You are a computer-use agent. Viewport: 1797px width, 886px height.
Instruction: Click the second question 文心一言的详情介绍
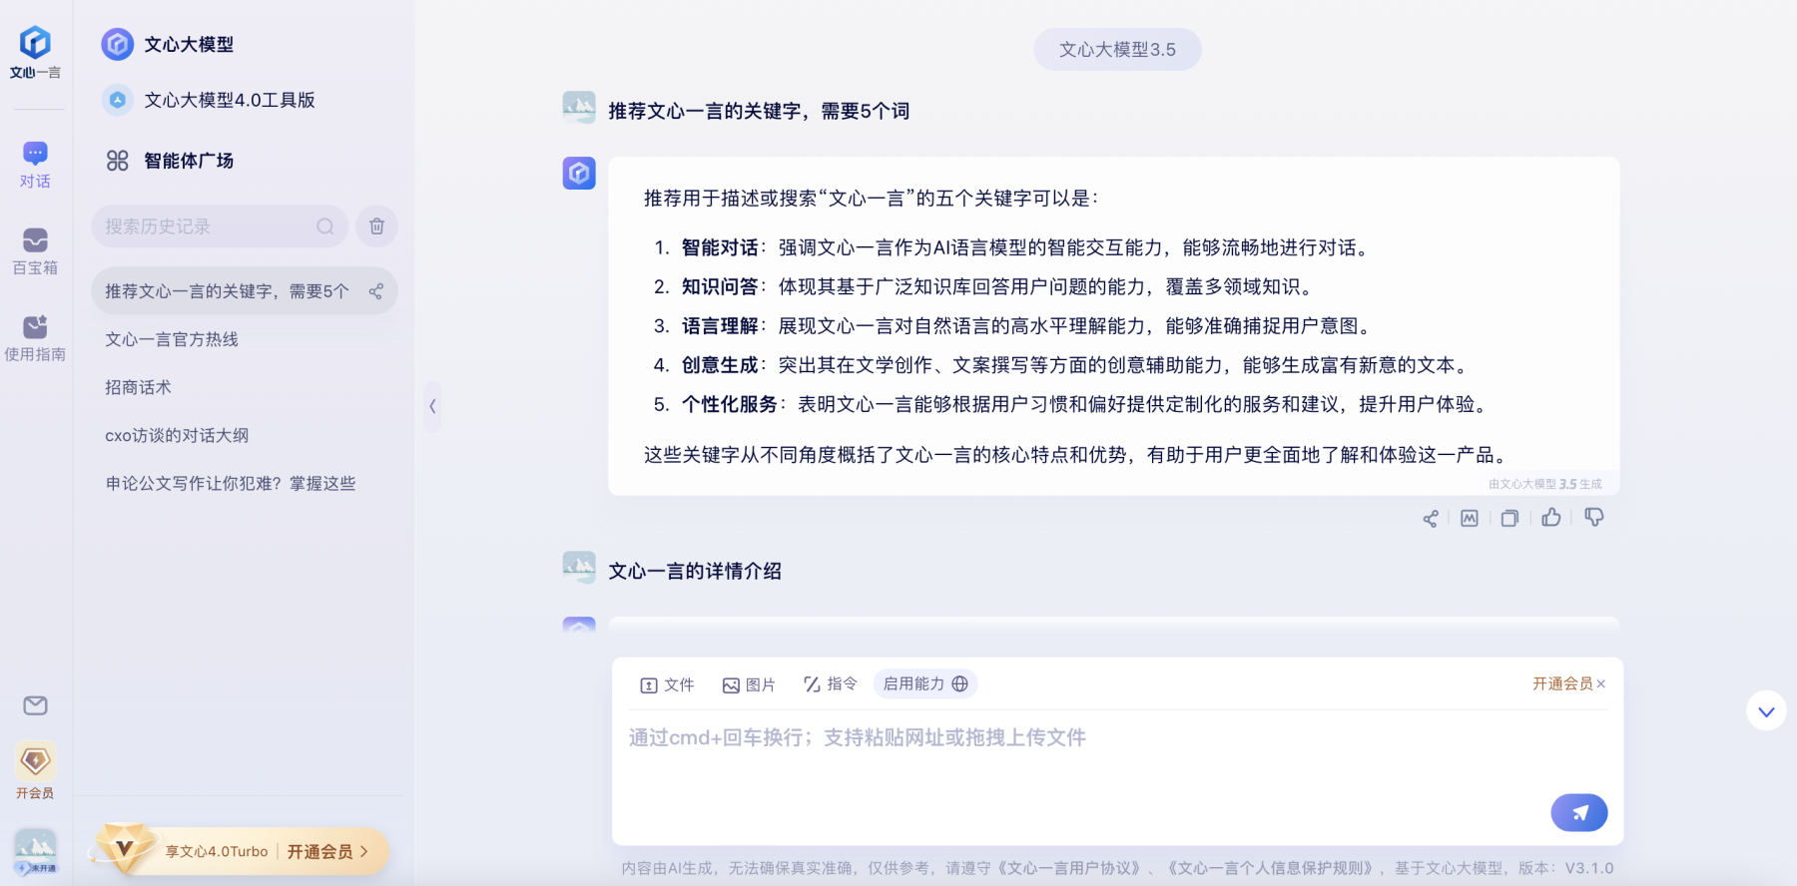click(695, 571)
